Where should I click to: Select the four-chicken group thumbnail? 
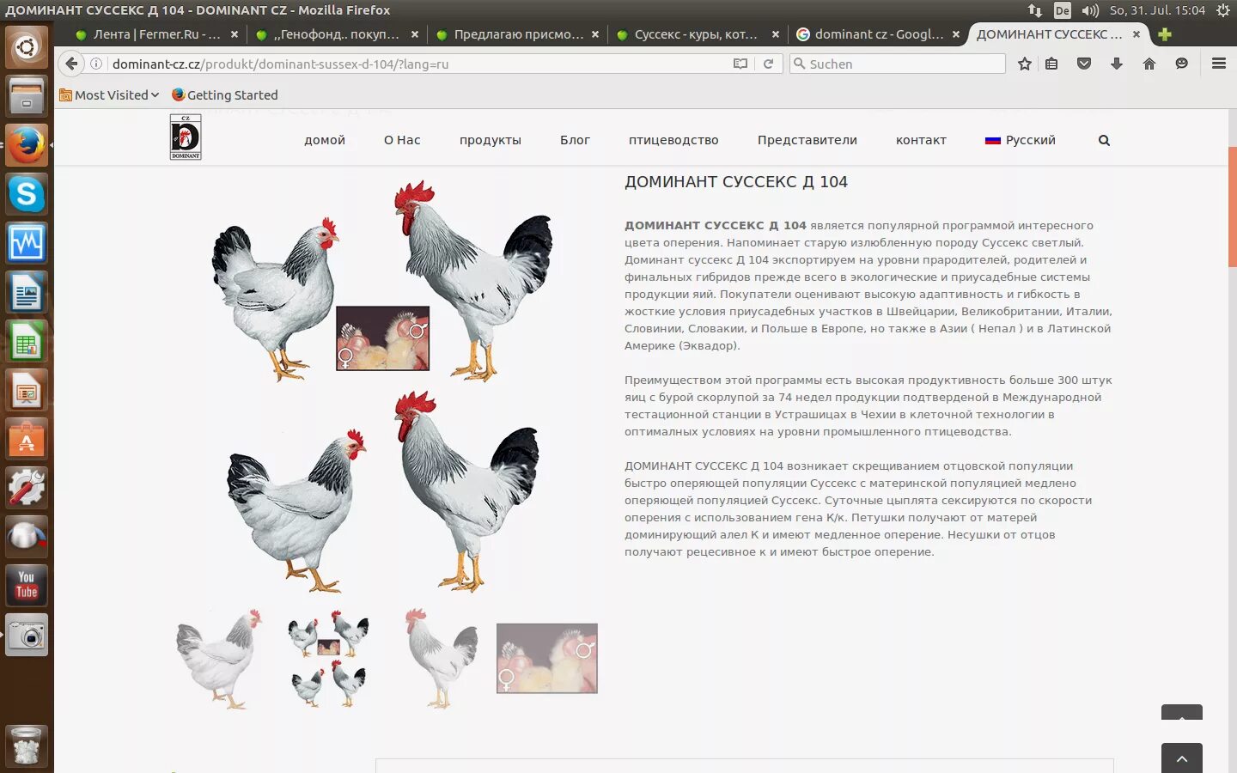(x=329, y=659)
